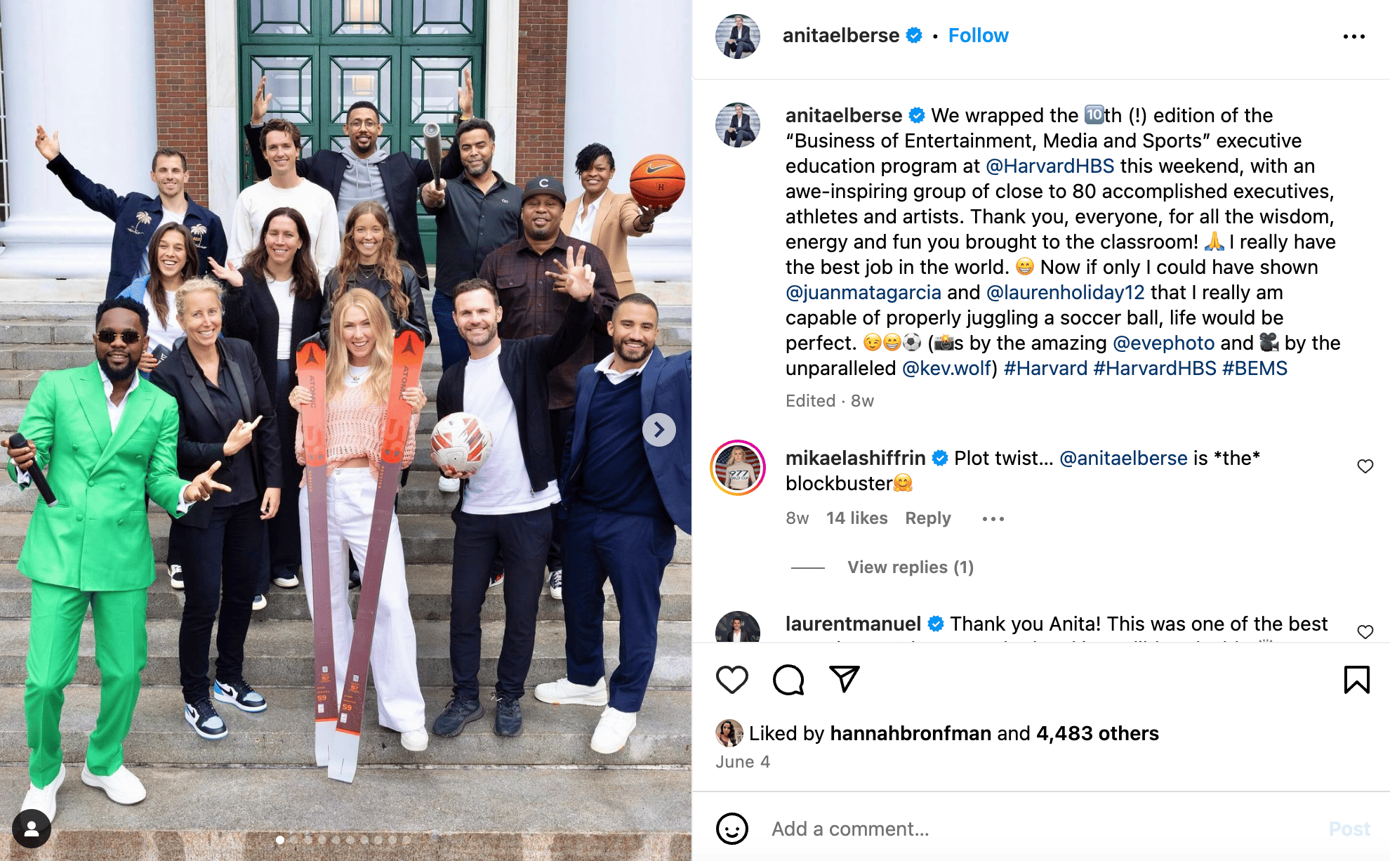Share post via paper plane icon
The height and width of the screenshot is (861, 1390).
coord(844,679)
